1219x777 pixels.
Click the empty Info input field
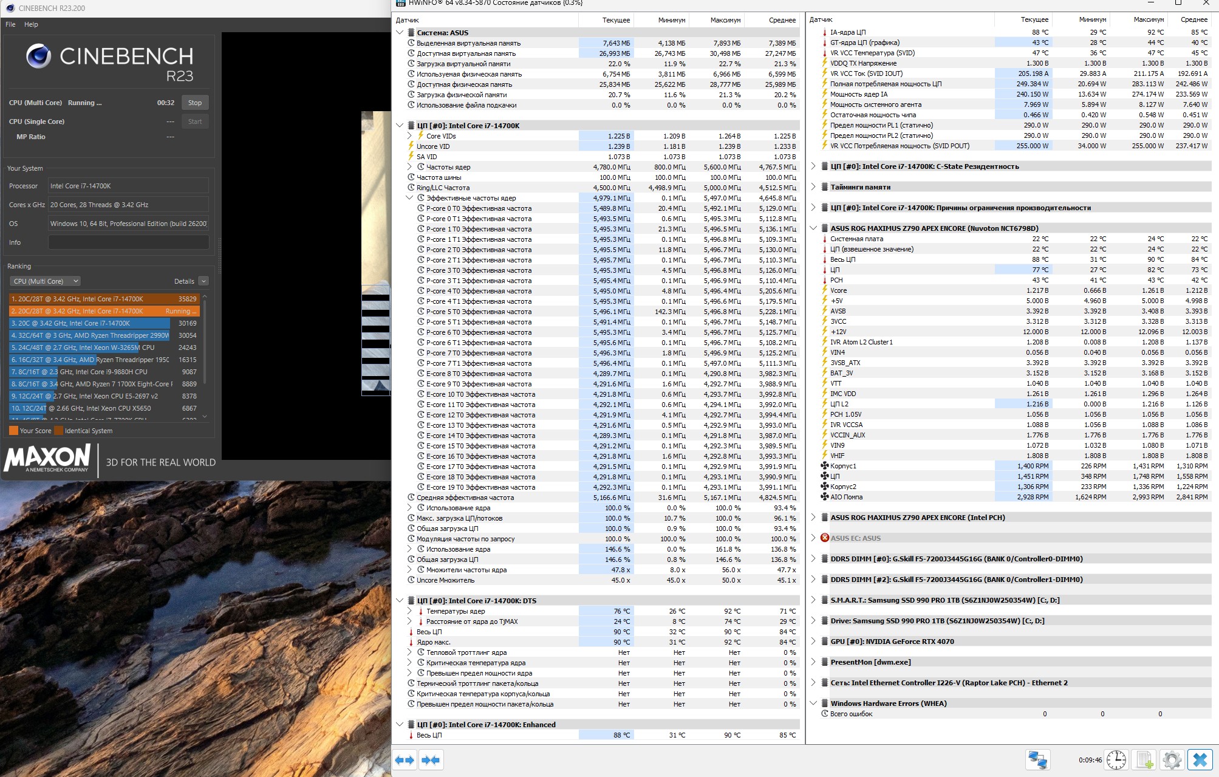point(128,242)
